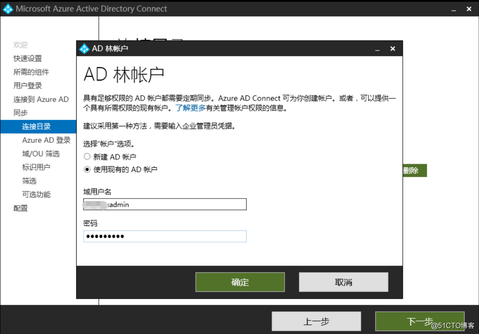Select the highlighted 连接目录 step
Image resolution: width=479 pixels, height=334 pixels.
click(38, 126)
